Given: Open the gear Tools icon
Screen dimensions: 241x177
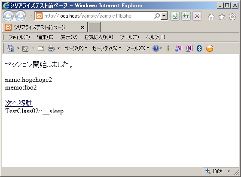Looking at the screenshot, I should click(232, 17).
